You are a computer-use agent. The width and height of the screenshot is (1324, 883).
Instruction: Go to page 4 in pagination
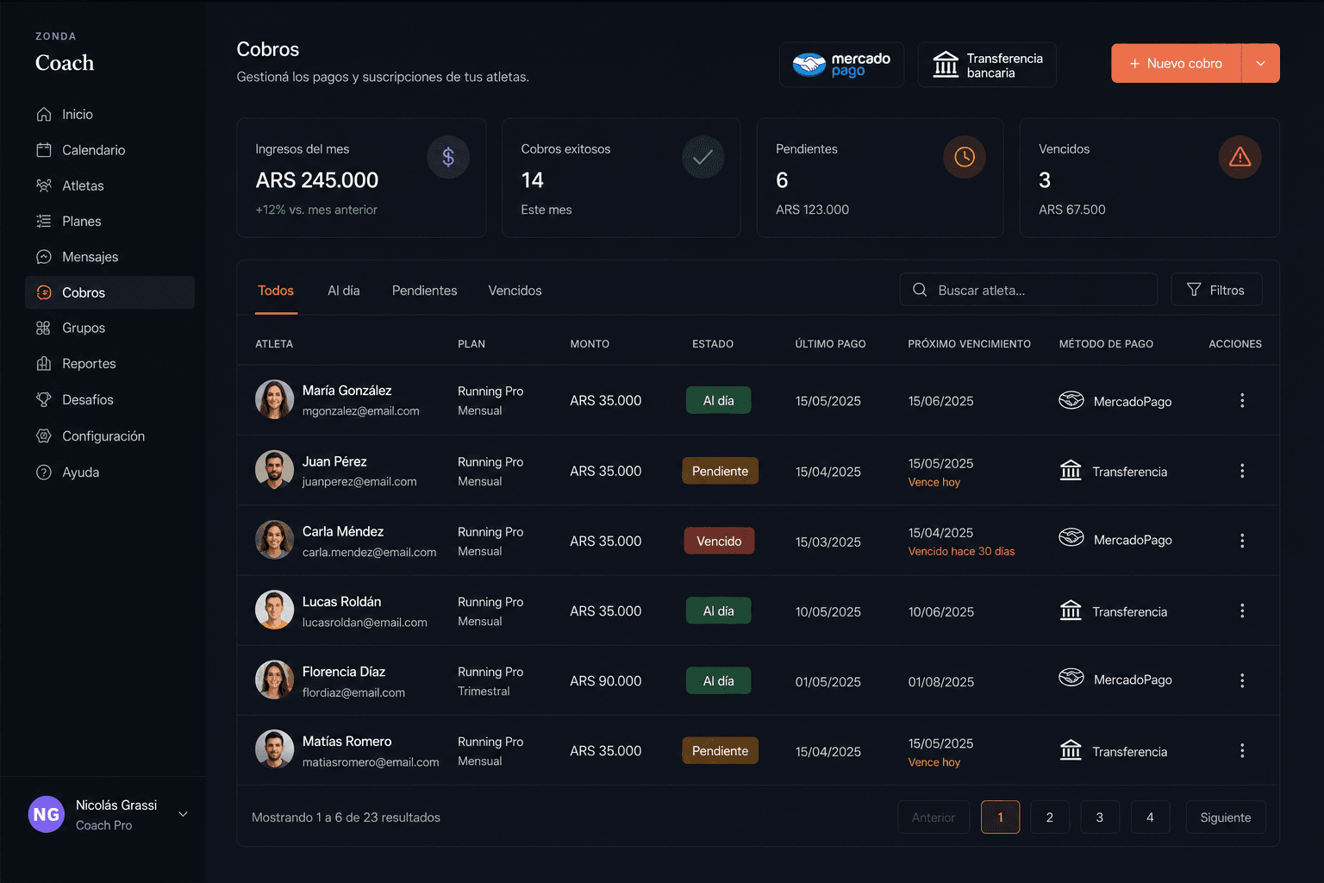(x=1150, y=817)
